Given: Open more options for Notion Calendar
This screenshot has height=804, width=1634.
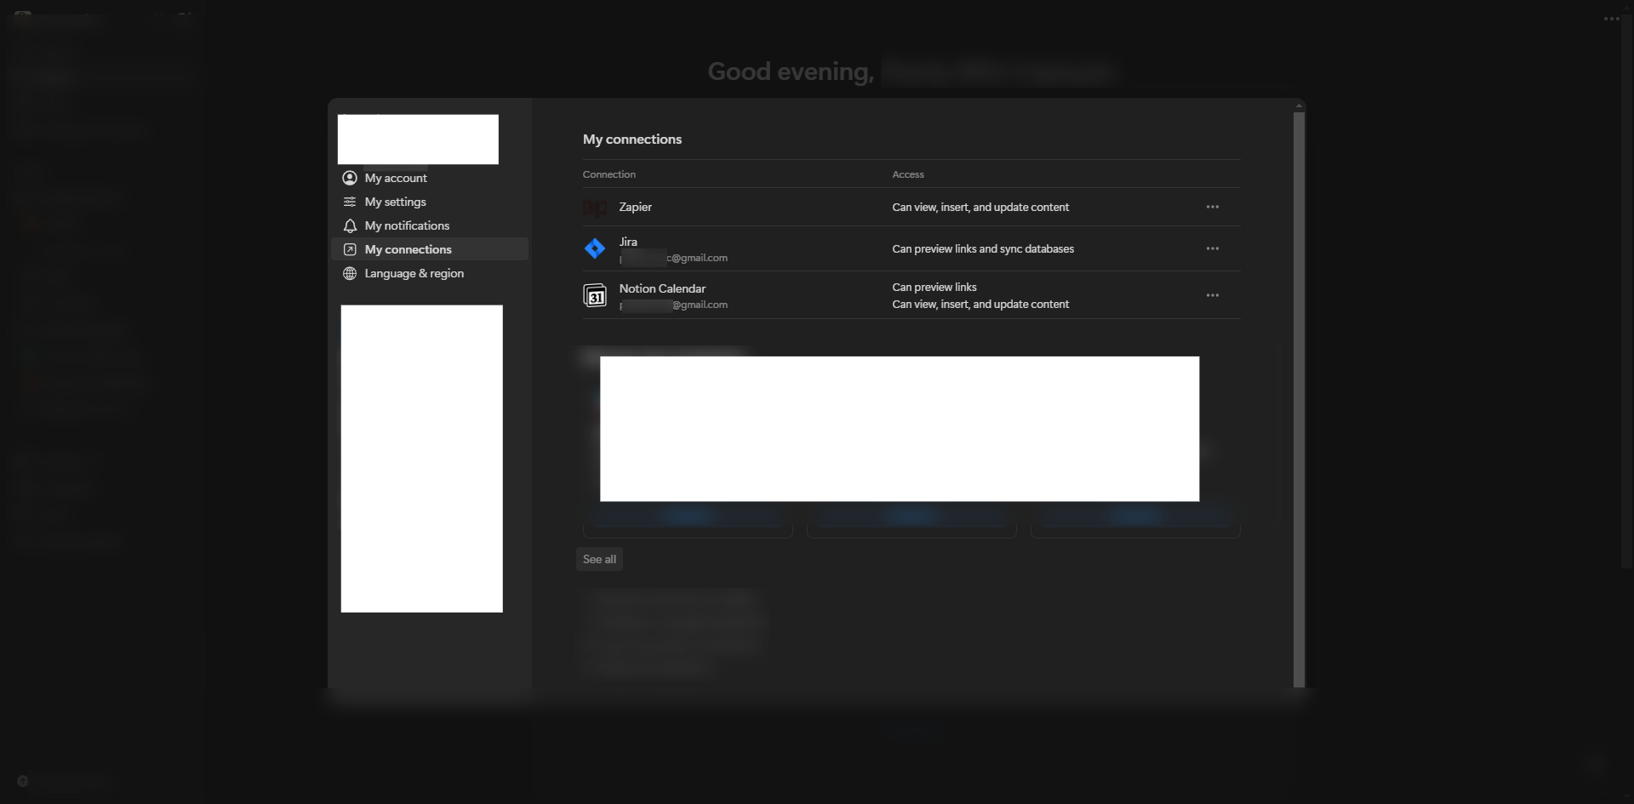Looking at the screenshot, I should click(1213, 295).
